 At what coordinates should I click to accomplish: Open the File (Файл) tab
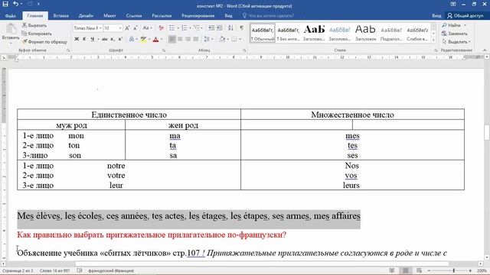click(x=10, y=15)
